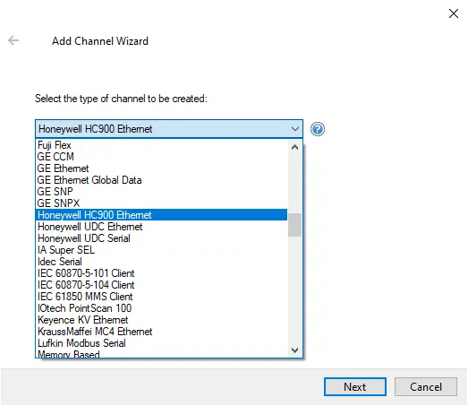Select Keyence KV Ethernet driver

tap(161, 320)
